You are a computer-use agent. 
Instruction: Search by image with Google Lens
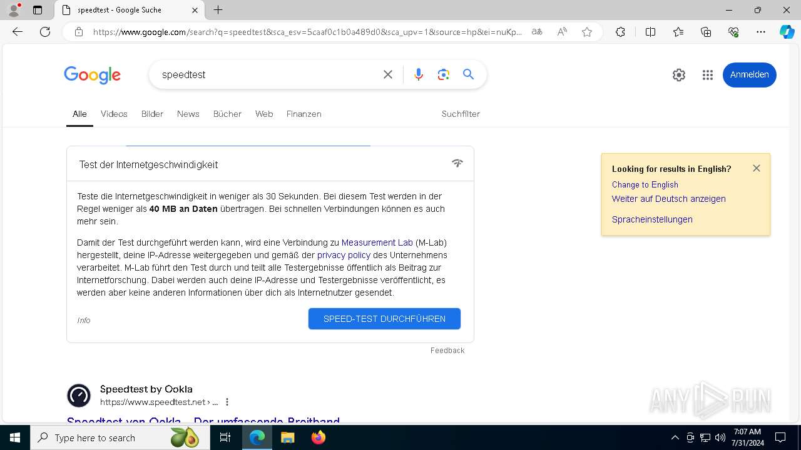coord(444,74)
